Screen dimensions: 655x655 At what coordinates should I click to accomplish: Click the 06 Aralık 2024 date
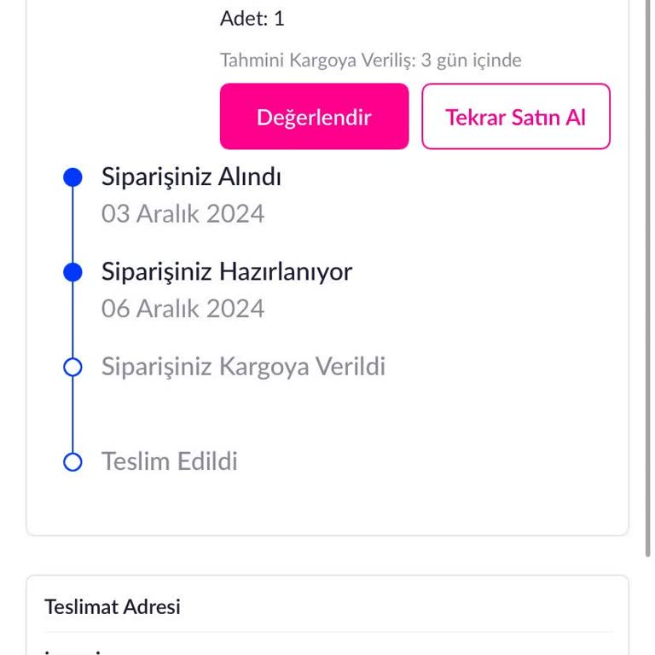[183, 308]
